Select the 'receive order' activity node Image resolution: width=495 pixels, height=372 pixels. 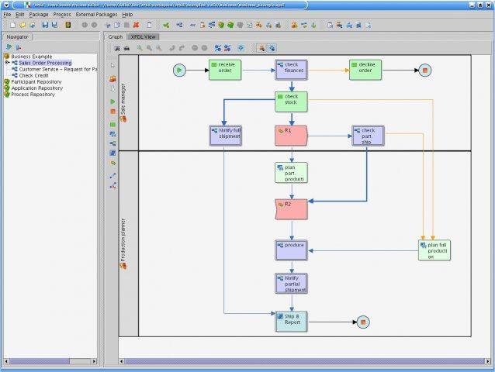point(226,70)
